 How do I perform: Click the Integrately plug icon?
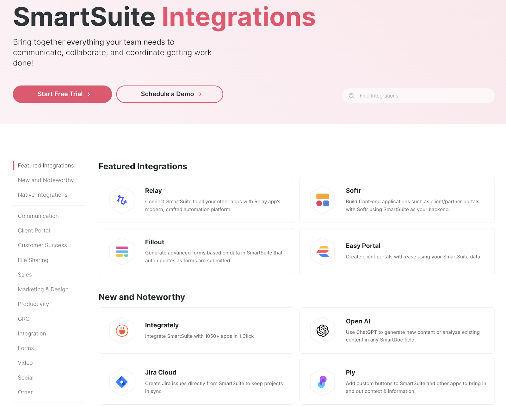point(122,331)
